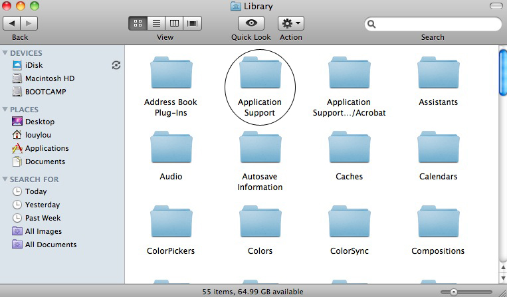507x297 pixels.
Task: Collapse the PLACES sidebar section
Action: point(5,110)
